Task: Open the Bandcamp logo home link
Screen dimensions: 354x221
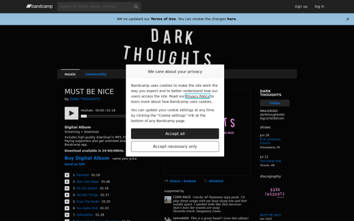Action: (40, 6)
